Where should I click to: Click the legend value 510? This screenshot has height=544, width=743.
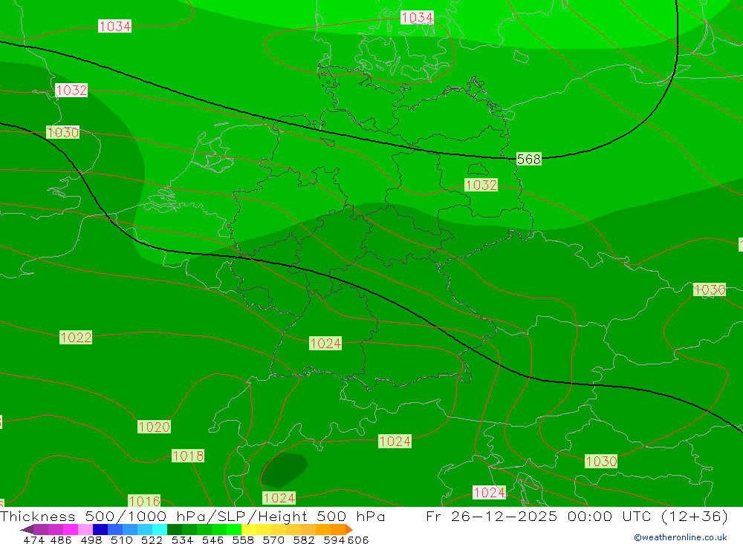click(x=121, y=540)
